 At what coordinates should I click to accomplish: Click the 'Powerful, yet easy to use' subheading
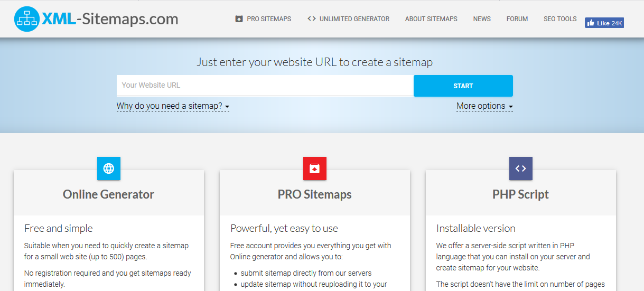[284, 229]
